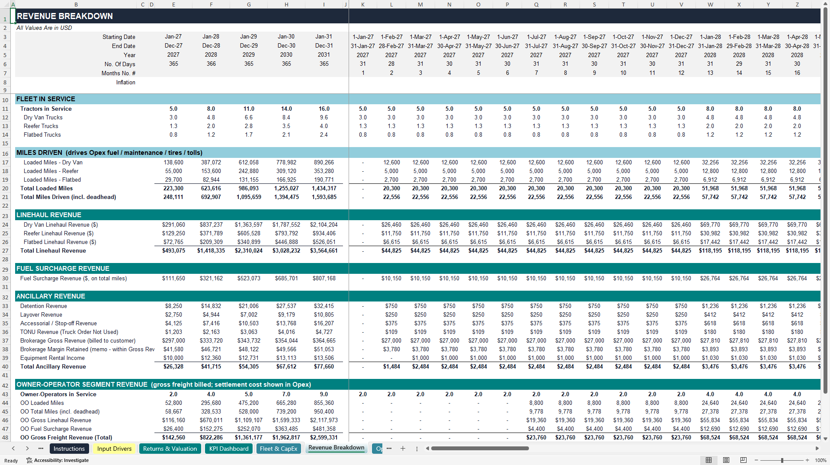This screenshot has height=465, width=830.
Task: Click 'All Values Are in USD' cell
Action: (44, 28)
